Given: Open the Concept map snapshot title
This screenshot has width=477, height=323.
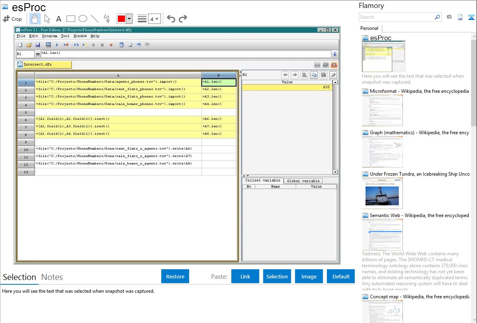Looking at the screenshot, I should (420, 296).
